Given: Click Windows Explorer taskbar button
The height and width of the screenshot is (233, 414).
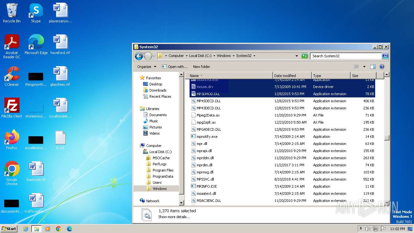Looking at the screenshot, I should (36, 229).
